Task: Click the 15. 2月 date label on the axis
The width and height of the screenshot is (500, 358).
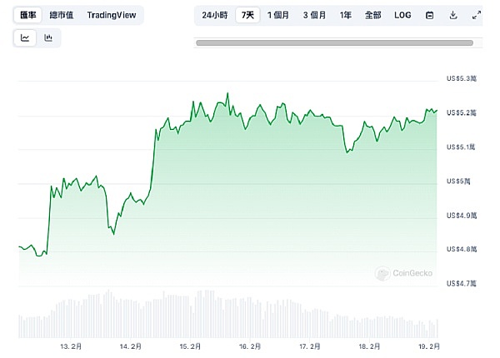Action: (191, 346)
